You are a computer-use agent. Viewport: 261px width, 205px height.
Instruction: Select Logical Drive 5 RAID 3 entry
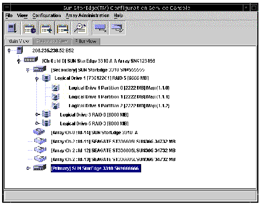tap(94, 124)
